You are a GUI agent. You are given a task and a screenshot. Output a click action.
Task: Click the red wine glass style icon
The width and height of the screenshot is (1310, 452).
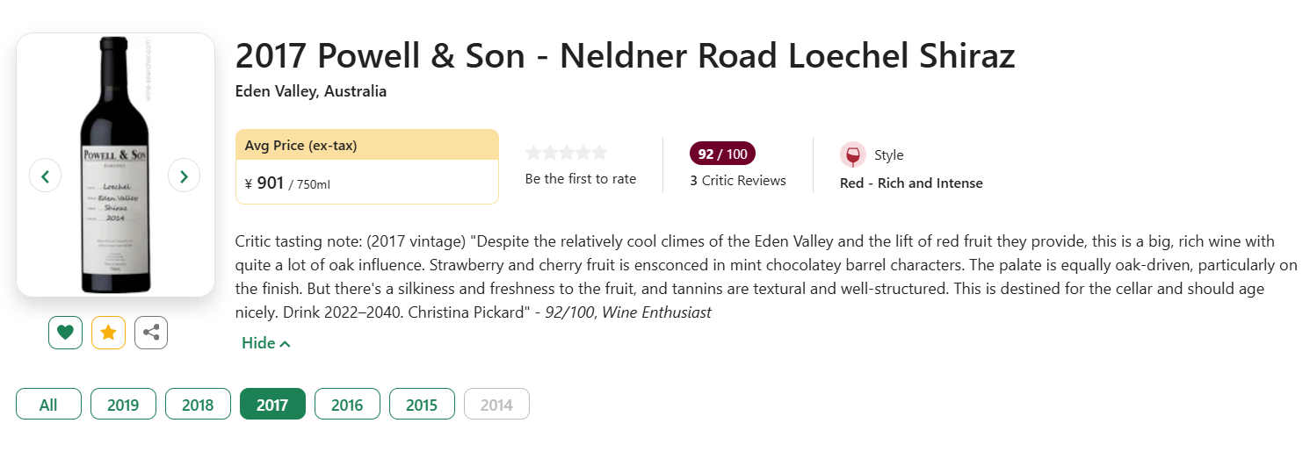852,155
